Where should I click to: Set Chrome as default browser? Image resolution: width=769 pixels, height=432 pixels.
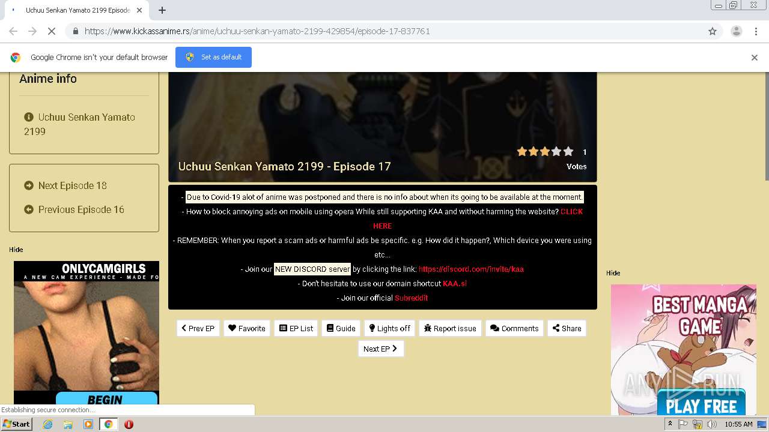click(x=213, y=57)
